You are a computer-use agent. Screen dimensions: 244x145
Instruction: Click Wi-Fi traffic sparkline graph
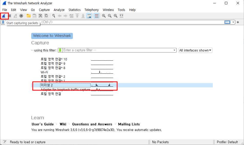click(102, 72)
